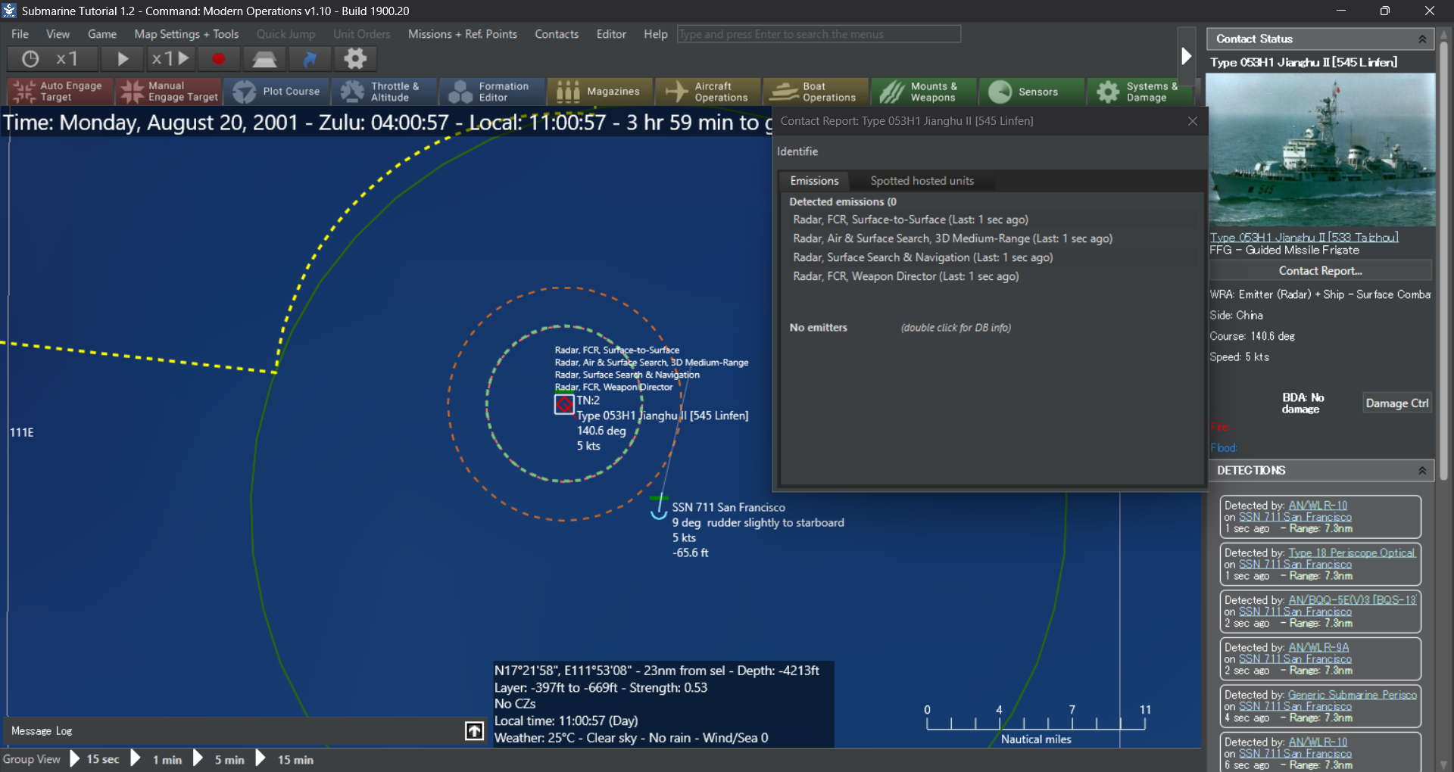Viewport: 1454px width, 772px height.
Task: Open Boat Operations
Action: click(x=816, y=92)
